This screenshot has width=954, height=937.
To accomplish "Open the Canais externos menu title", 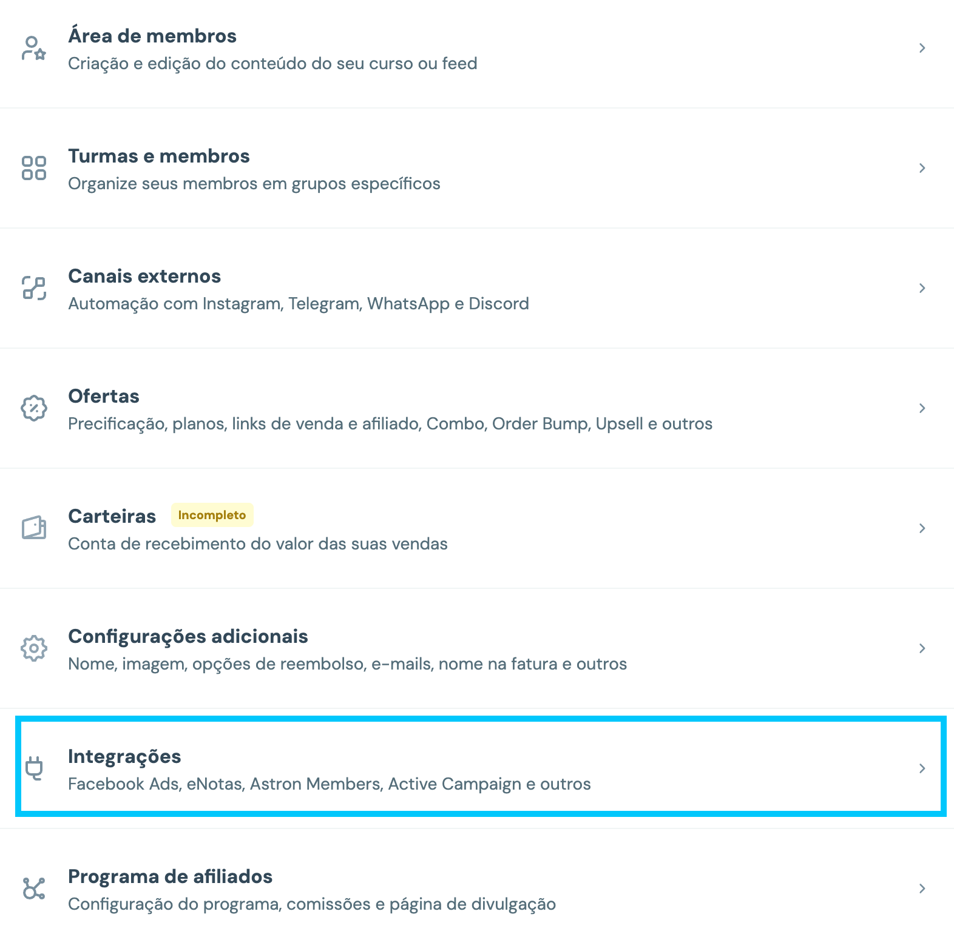I will tap(144, 276).
